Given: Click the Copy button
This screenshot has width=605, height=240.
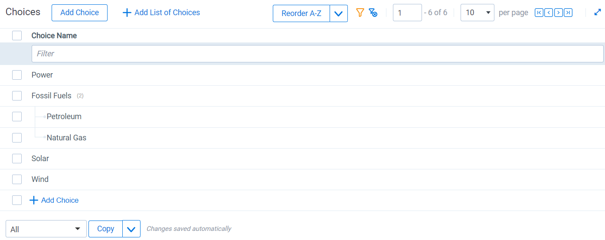Looking at the screenshot, I should pyautogui.click(x=105, y=229).
